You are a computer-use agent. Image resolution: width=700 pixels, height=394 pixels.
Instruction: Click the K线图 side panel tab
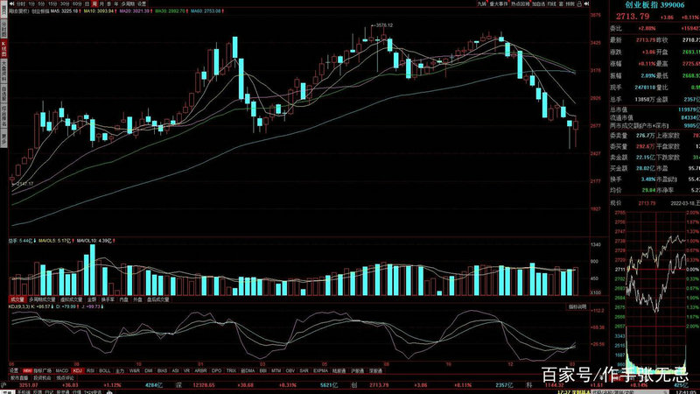point(3,46)
